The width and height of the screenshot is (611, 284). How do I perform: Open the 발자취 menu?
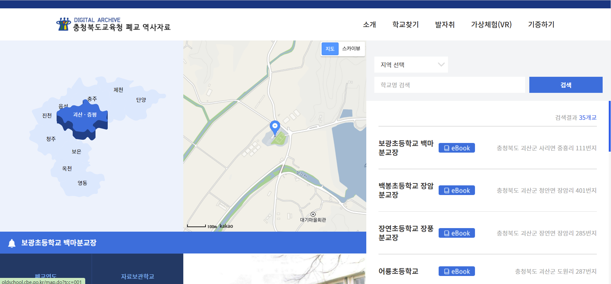445,25
